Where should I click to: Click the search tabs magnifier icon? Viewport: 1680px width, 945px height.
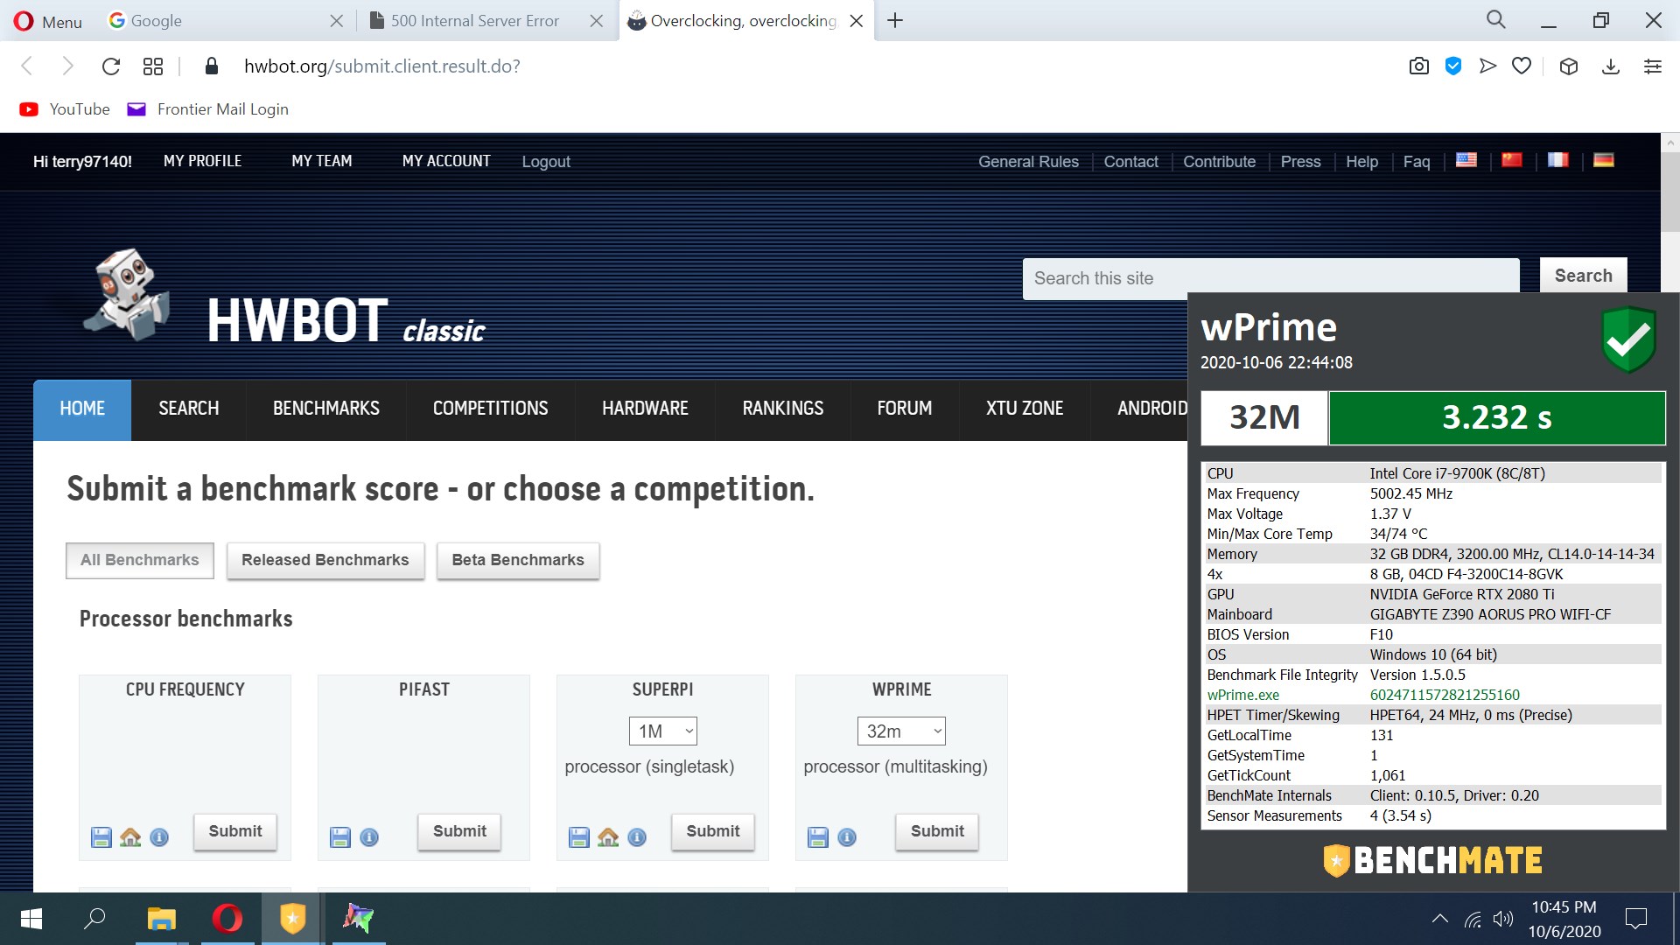[x=1496, y=20]
